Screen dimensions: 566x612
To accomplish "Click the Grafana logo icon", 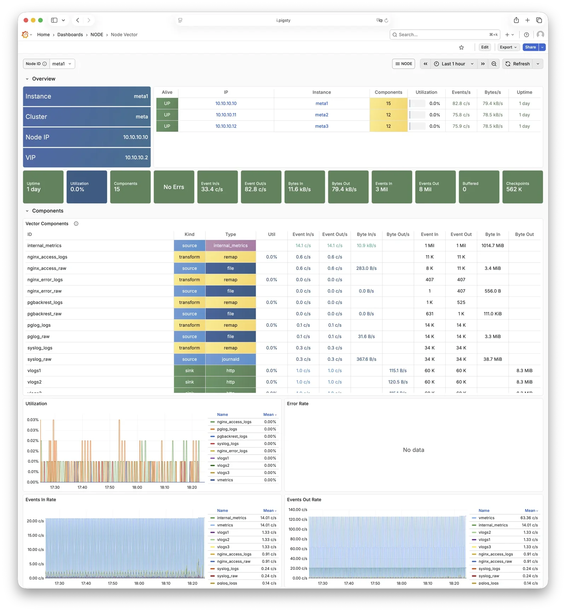I will click(25, 35).
